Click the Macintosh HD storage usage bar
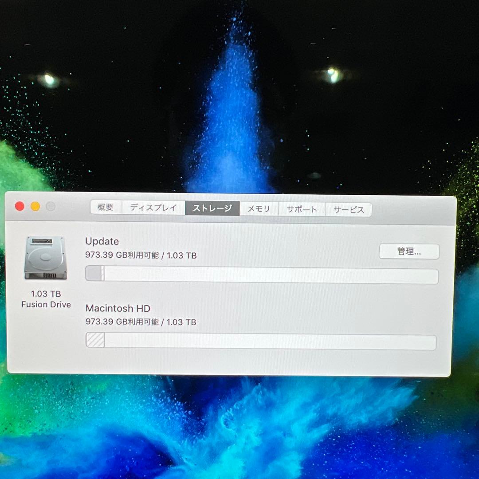The image size is (479, 479). tap(261, 340)
